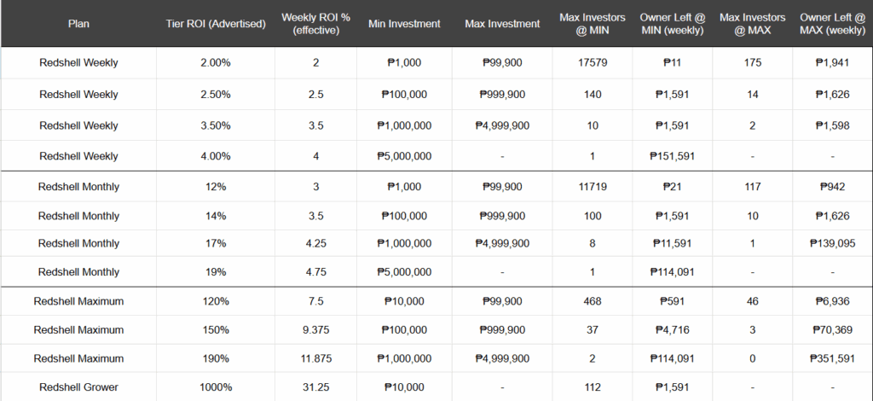Select the Max Investors @ MAX header
Viewport: 873px width, 401px height.
point(753,24)
